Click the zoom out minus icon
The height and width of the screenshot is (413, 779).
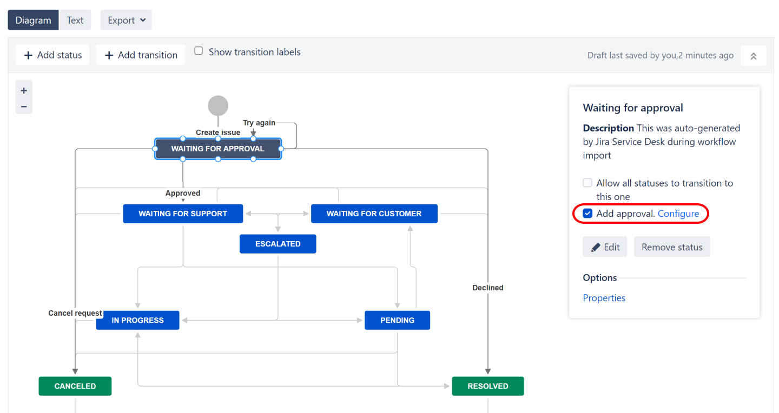click(x=24, y=106)
